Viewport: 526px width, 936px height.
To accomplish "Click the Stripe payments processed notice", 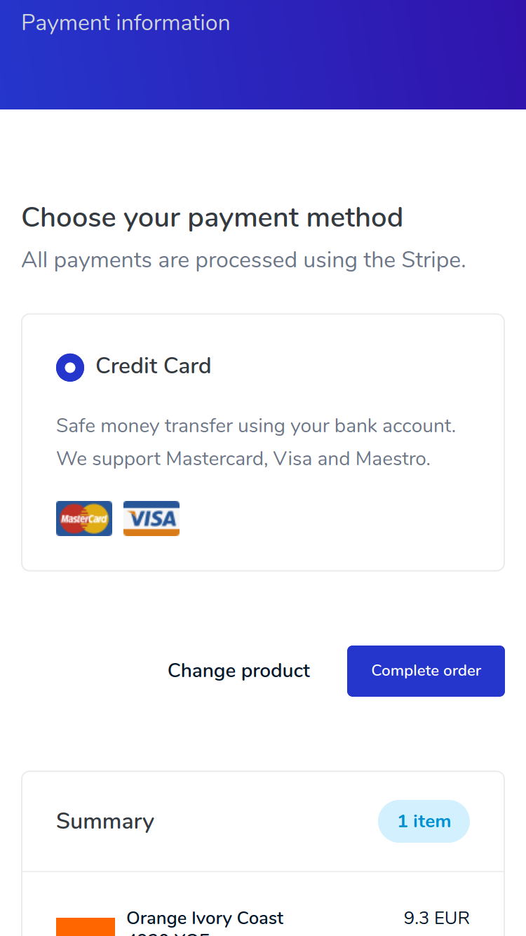I will click(244, 260).
